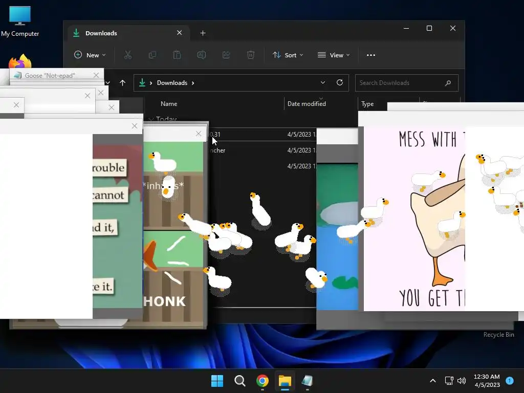The height and width of the screenshot is (393, 524).
Task: Open My Computer desktop icon
Action: tap(20, 21)
